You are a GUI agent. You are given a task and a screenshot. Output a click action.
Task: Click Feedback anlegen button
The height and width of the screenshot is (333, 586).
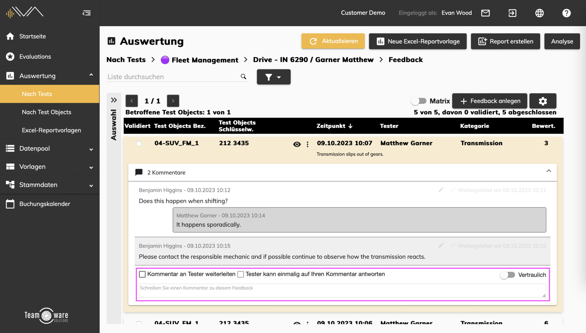(x=490, y=101)
